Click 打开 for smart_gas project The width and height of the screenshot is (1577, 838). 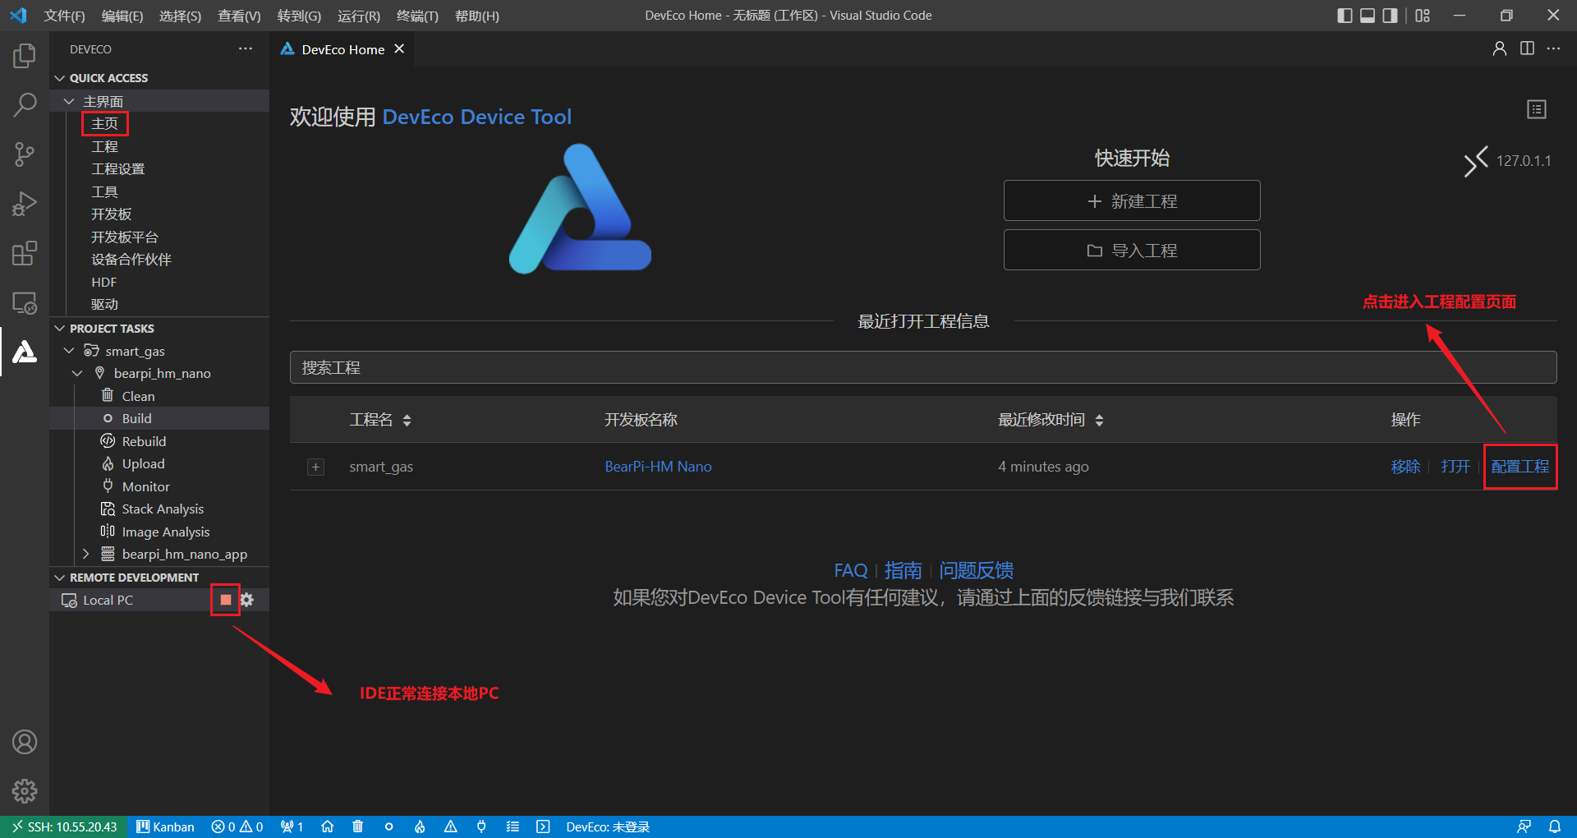1455,467
